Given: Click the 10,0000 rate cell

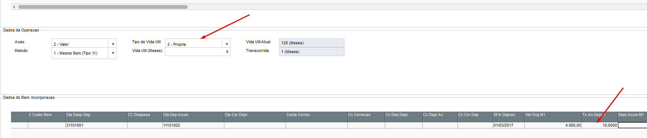Looking at the screenshot, I should pyautogui.click(x=600, y=125).
